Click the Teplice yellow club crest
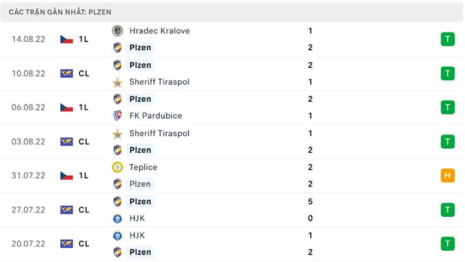This screenshot has width=465, height=262. [117, 167]
